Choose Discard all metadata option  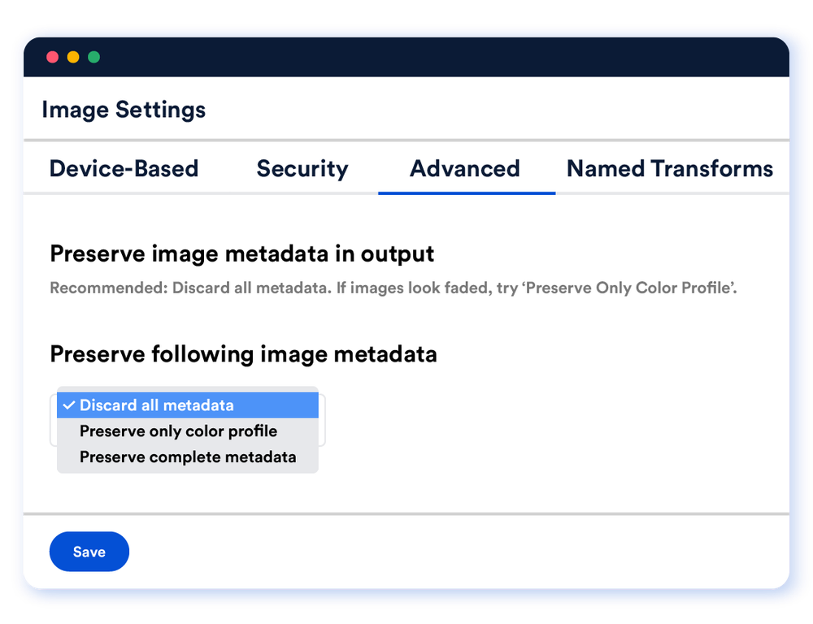188,405
